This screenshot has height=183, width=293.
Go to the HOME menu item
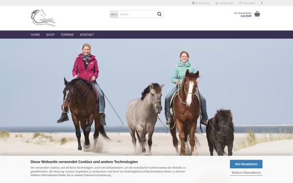coord(35,35)
